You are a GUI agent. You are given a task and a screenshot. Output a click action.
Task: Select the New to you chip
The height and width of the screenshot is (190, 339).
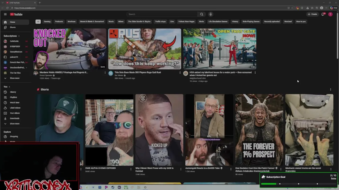[x=301, y=22]
